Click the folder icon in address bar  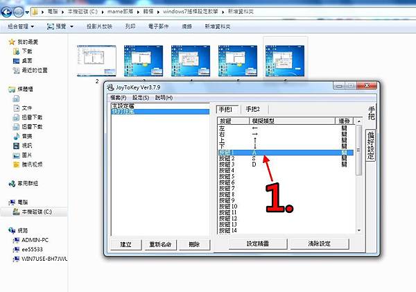coord(35,12)
